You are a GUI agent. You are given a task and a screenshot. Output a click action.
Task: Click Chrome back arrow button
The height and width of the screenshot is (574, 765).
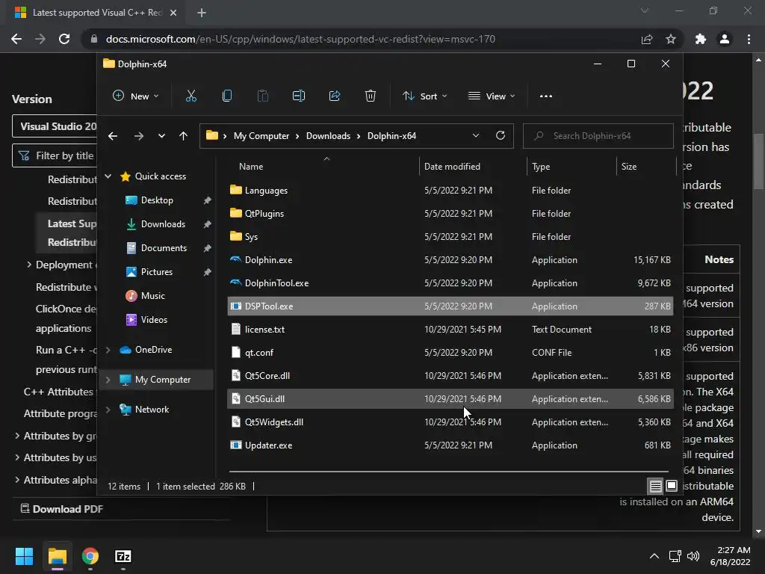(x=16, y=39)
